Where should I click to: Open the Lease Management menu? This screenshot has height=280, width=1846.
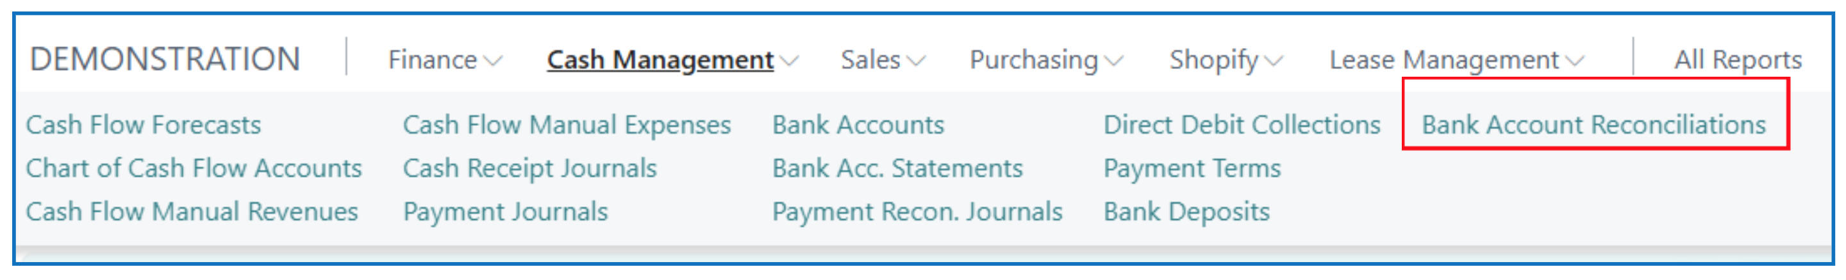pyautogui.click(x=1456, y=60)
